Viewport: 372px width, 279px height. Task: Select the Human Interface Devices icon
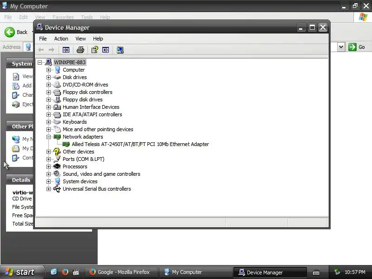(x=57, y=107)
